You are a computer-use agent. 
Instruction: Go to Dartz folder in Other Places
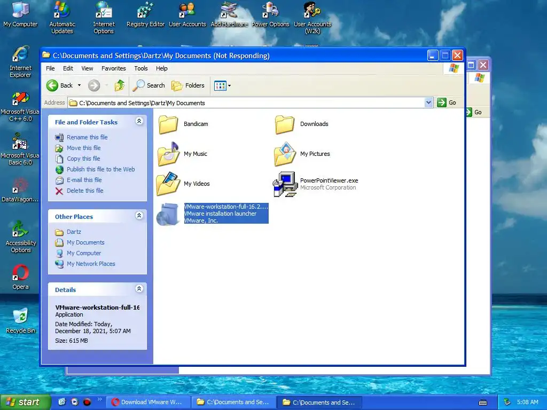(x=74, y=232)
